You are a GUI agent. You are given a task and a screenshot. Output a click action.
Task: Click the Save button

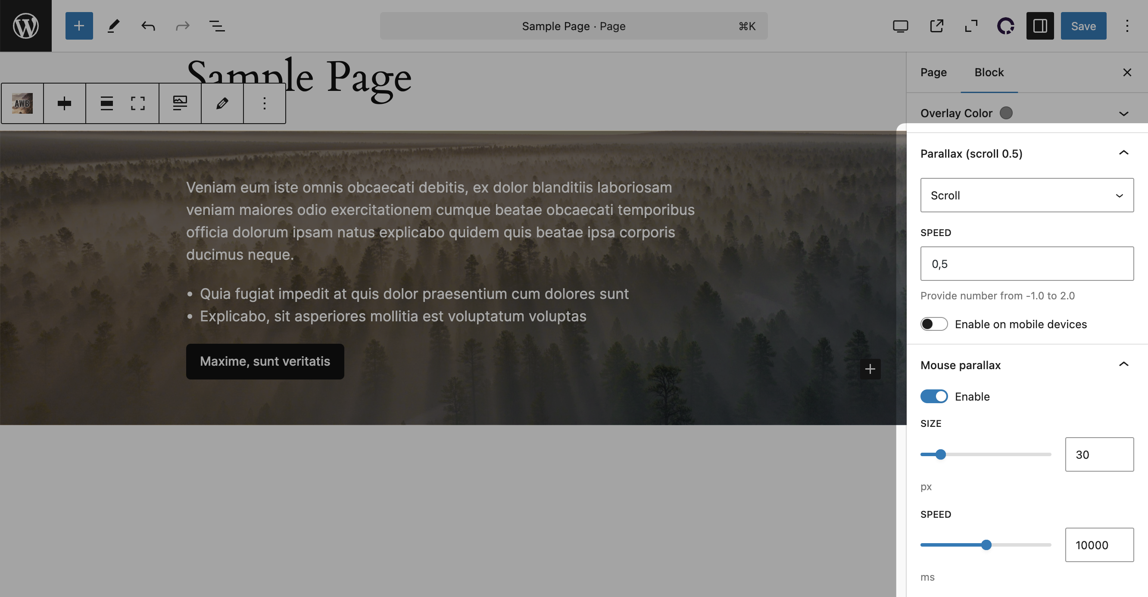[1083, 25]
